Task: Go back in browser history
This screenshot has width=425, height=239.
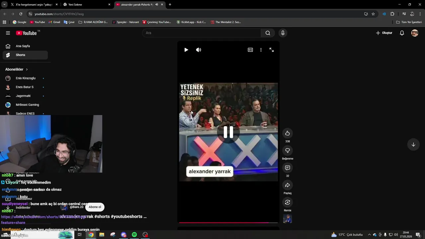Action: point(5,14)
